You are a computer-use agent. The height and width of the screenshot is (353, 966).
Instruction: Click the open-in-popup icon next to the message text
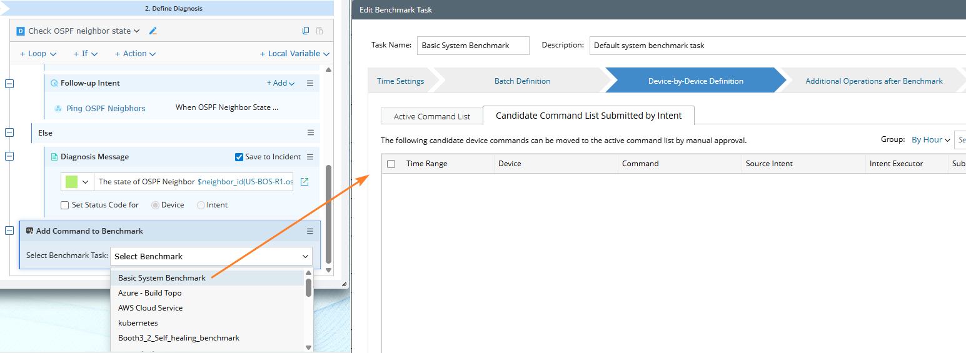click(304, 182)
